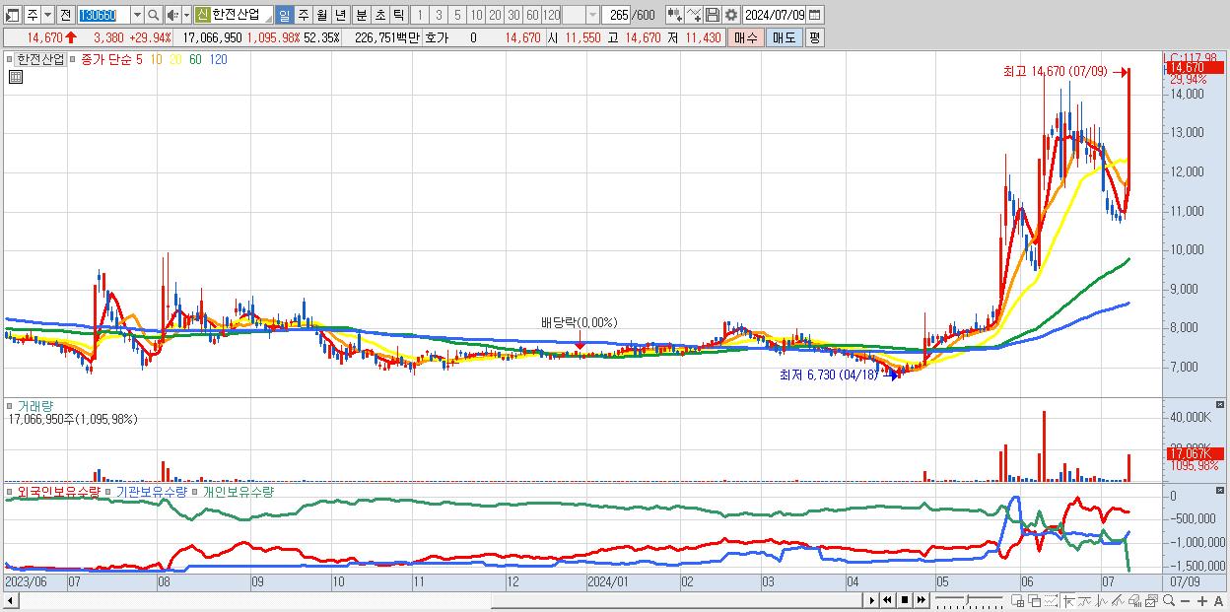
Task: Click the 배당락(0,00%) marker label
Action: point(579,322)
